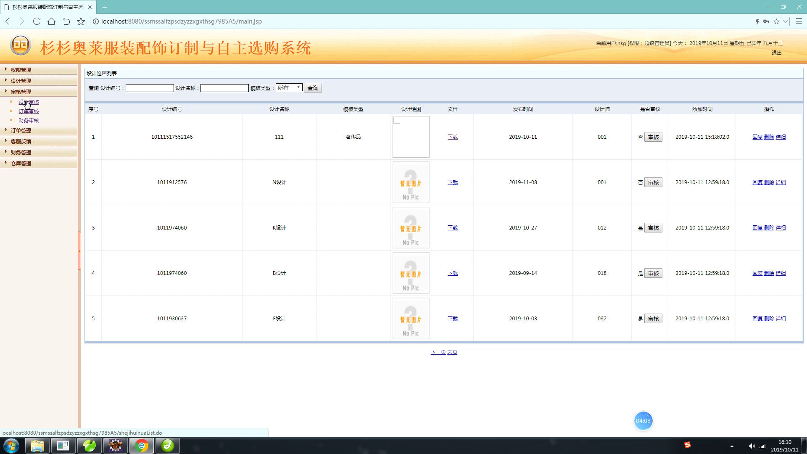Click the 查询 search button

pyautogui.click(x=313, y=88)
